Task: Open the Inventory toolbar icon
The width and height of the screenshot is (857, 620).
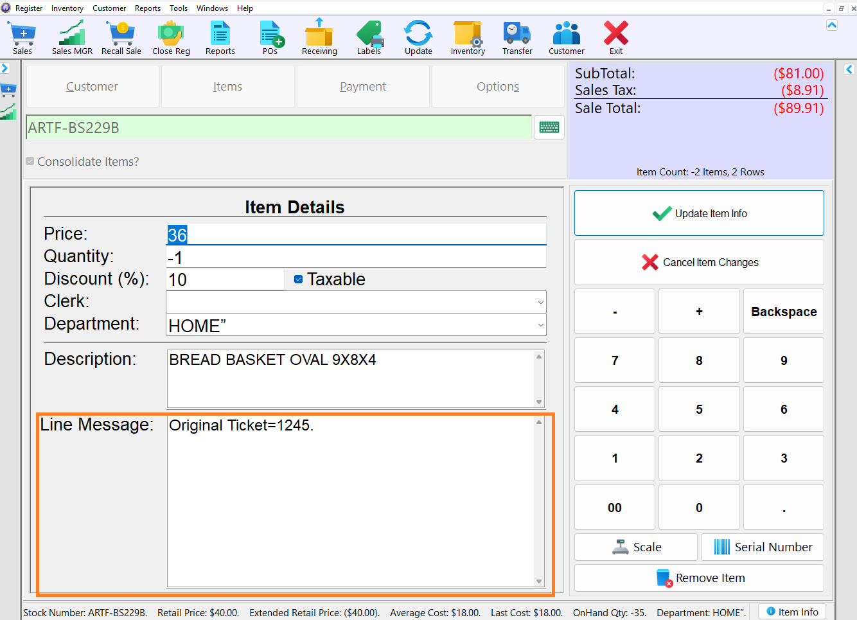Action: (468, 38)
